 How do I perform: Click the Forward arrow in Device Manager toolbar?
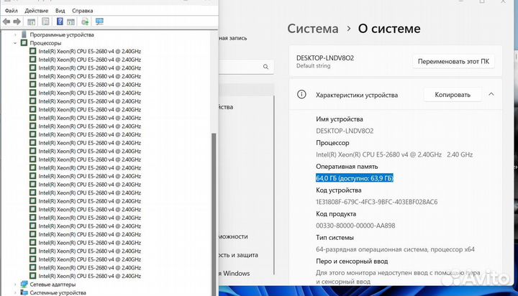tap(17, 22)
